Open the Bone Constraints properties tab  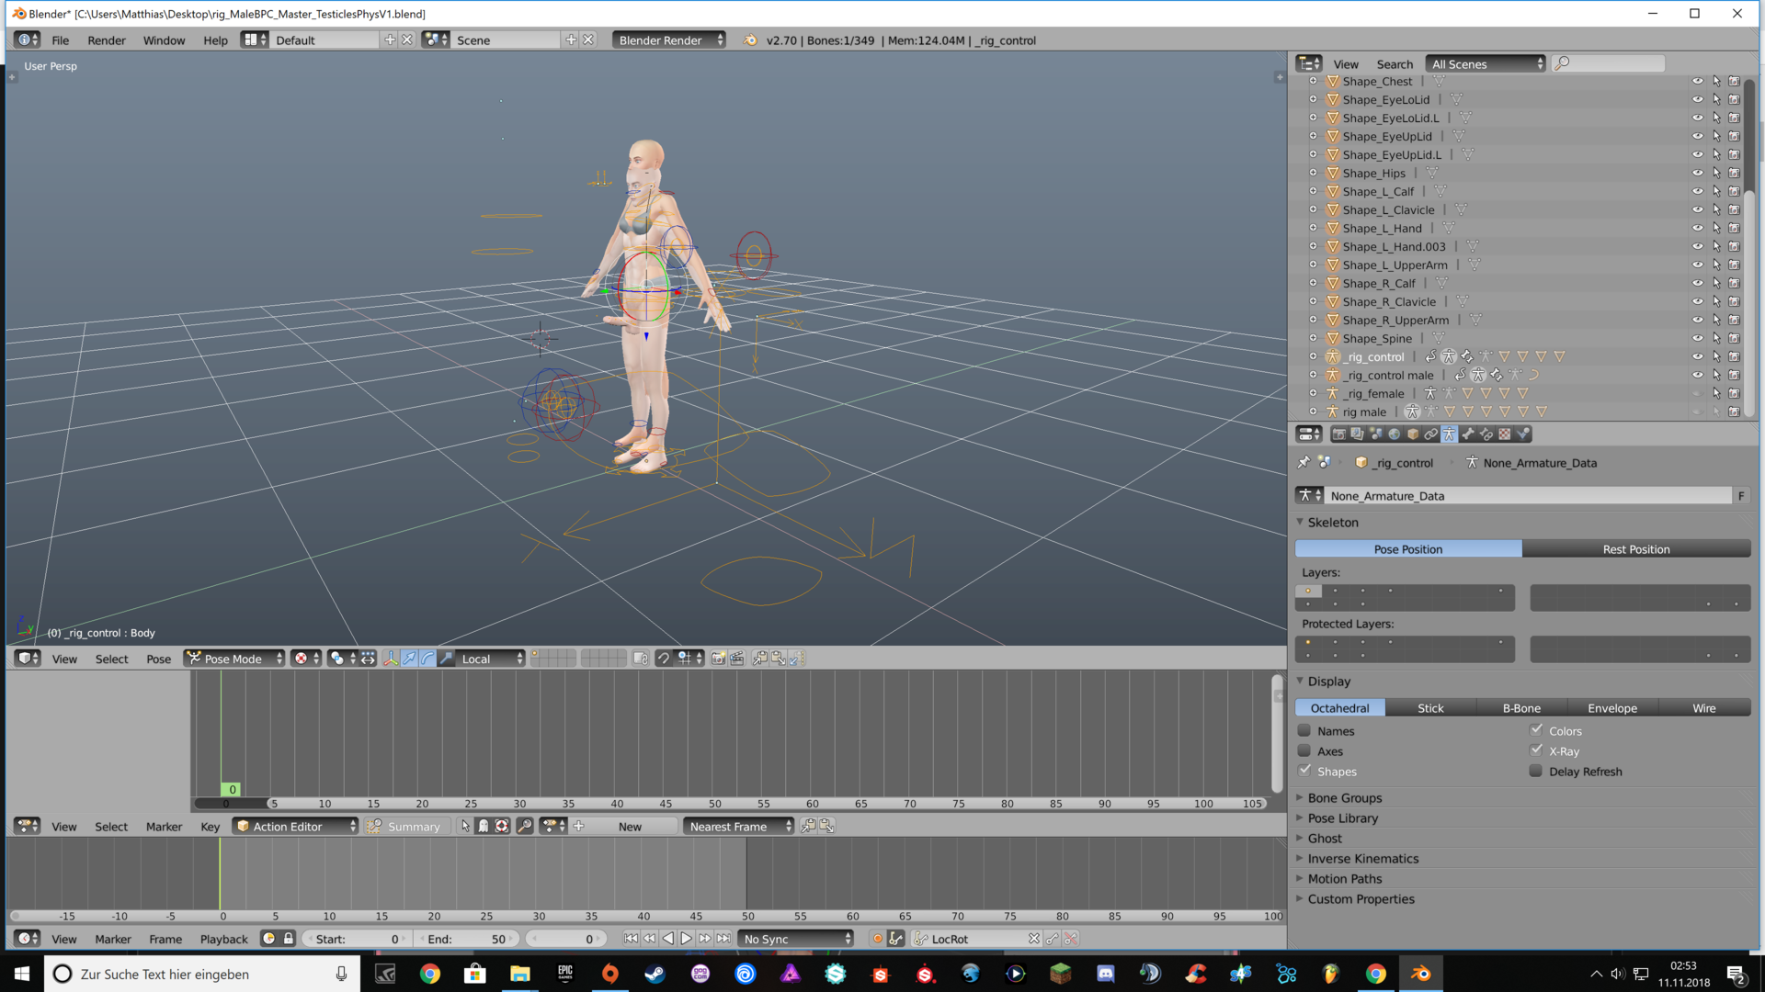pyautogui.click(x=1486, y=434)
